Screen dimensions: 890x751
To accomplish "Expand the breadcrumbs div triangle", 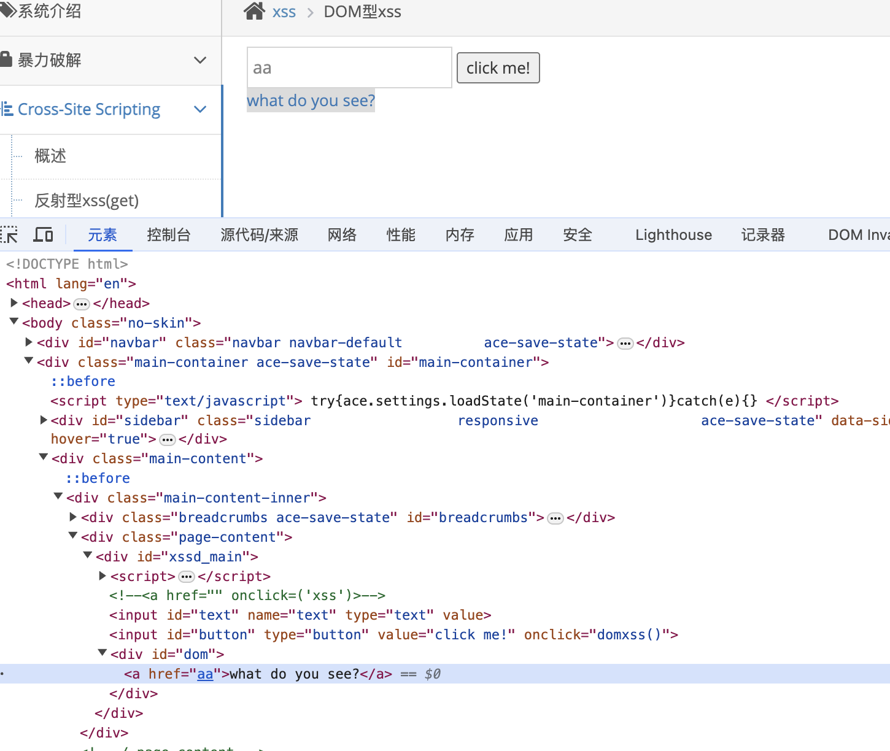I will [x=73, y=517].
